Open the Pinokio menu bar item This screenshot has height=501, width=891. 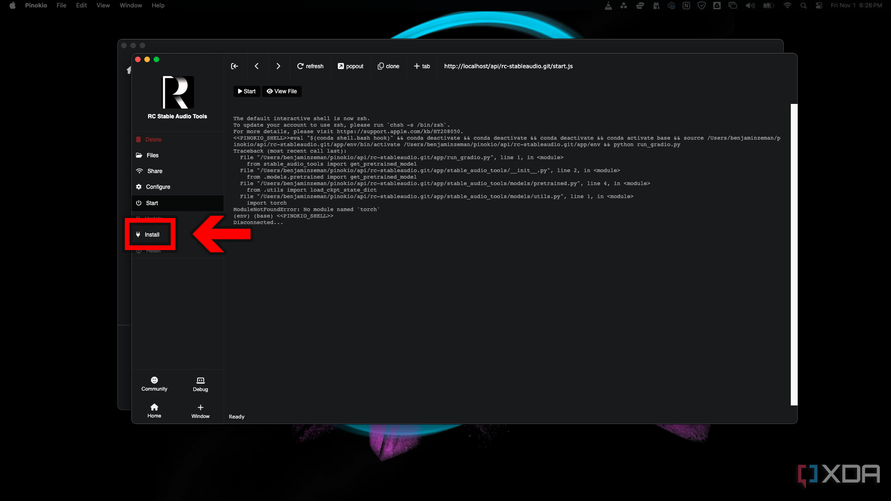point(36,6)
